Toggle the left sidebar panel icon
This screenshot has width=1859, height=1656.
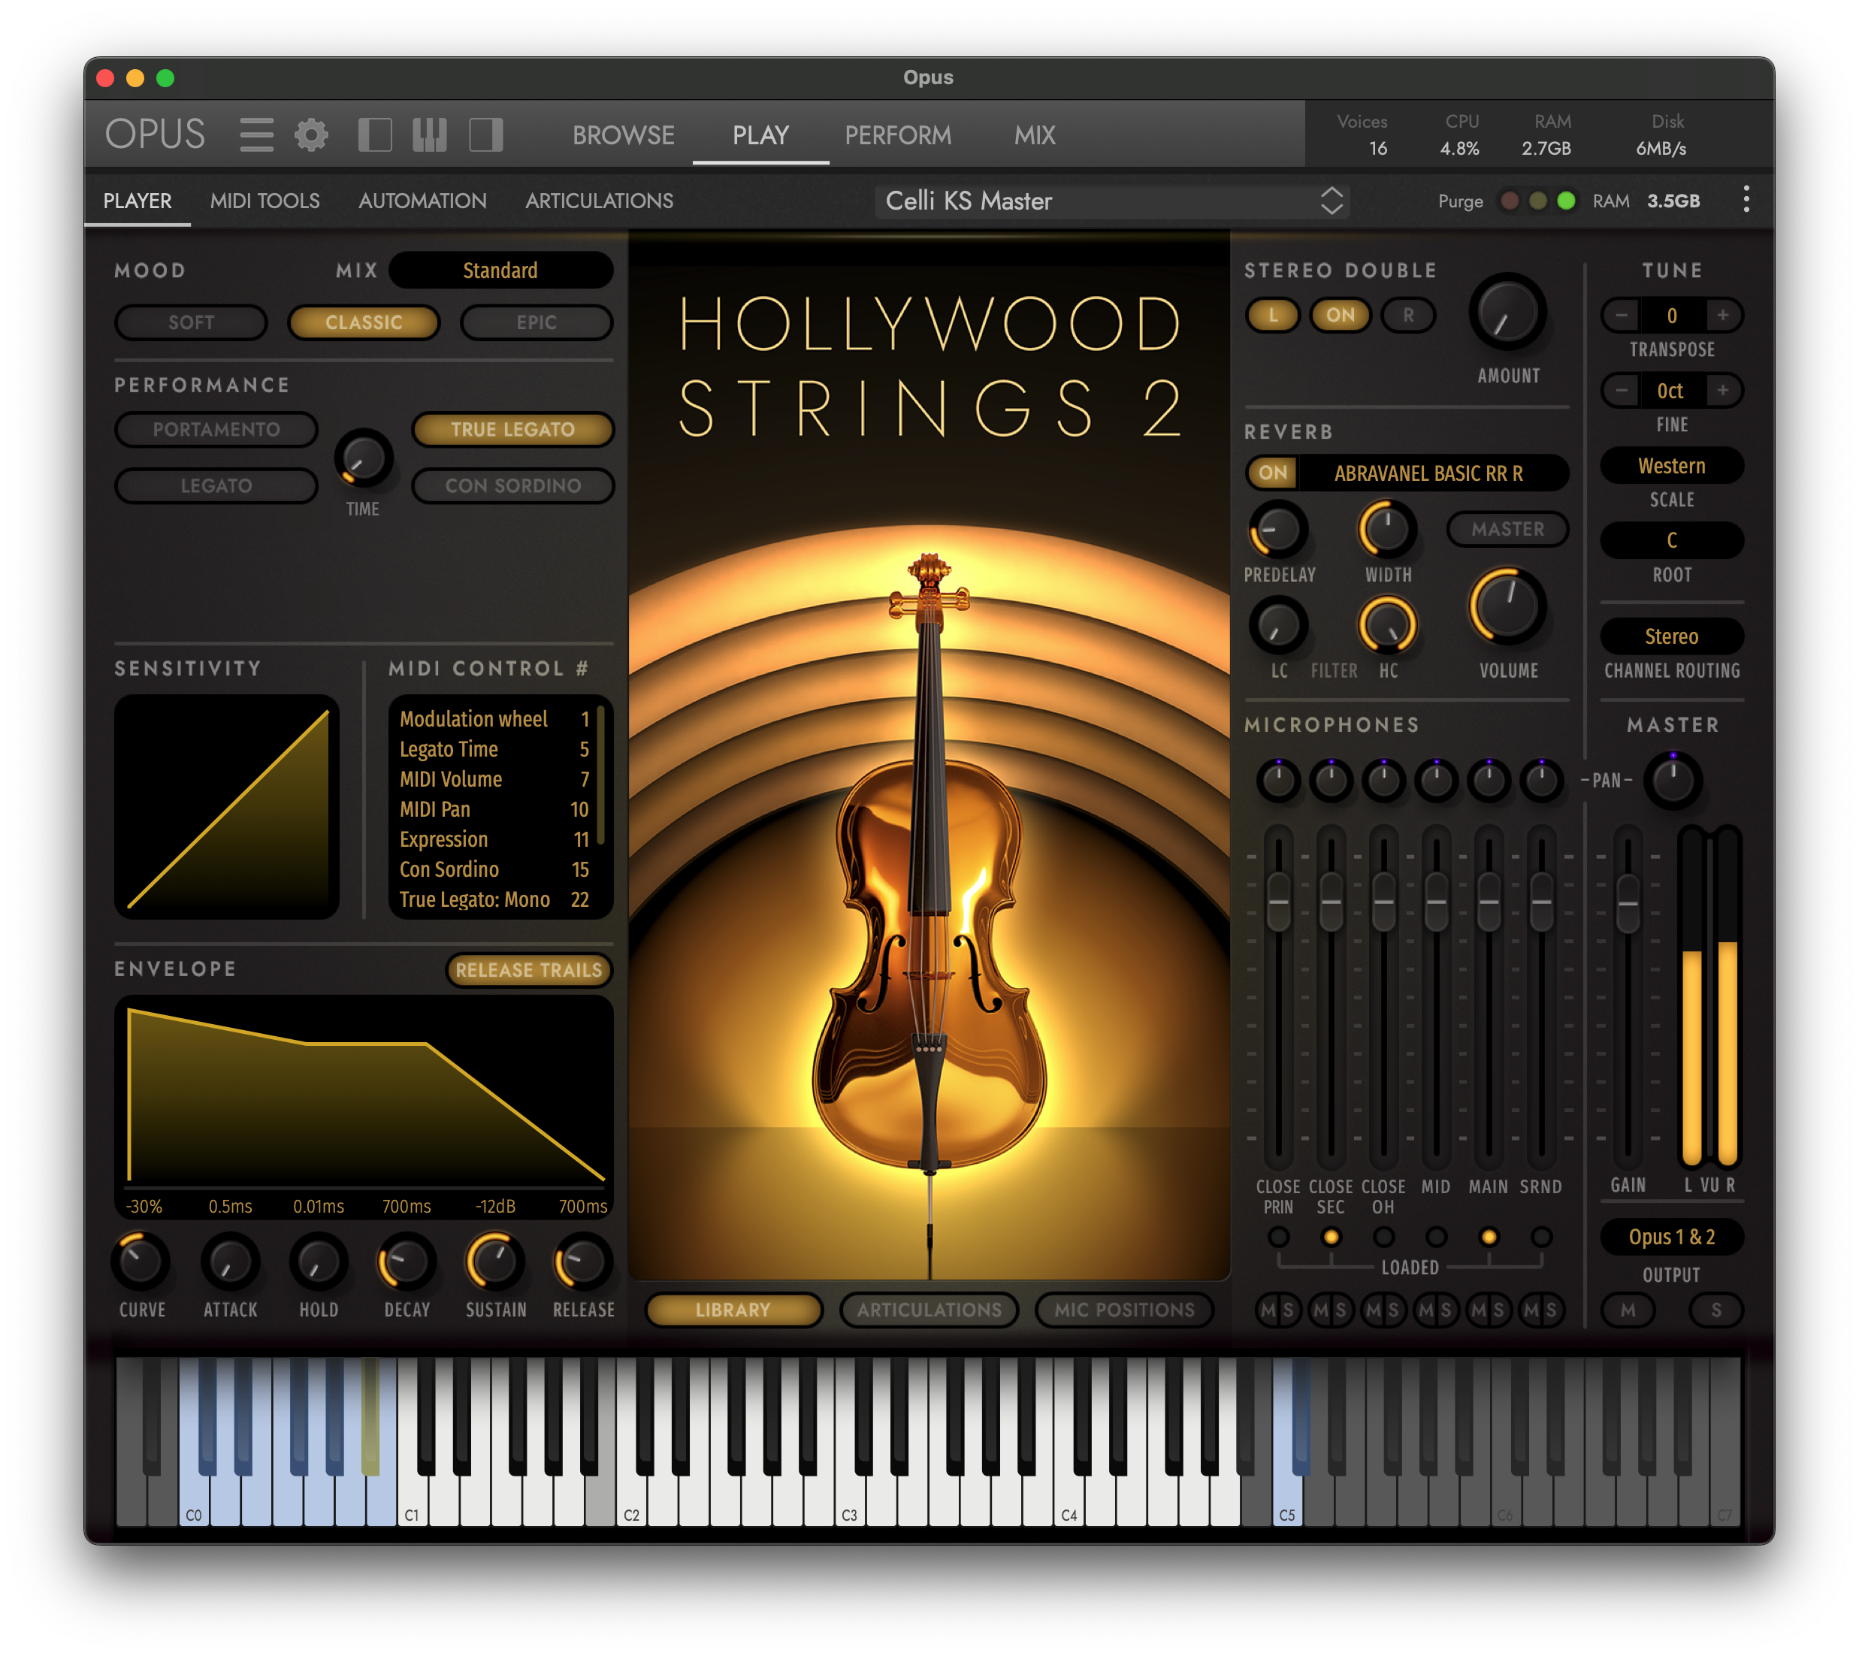pyautogui.click(x=375, y=134)
